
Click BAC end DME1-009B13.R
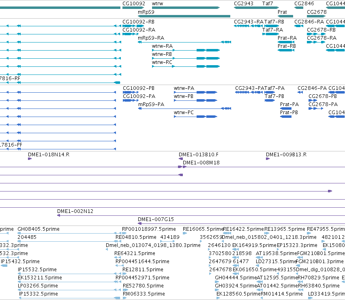click(286, 155)
